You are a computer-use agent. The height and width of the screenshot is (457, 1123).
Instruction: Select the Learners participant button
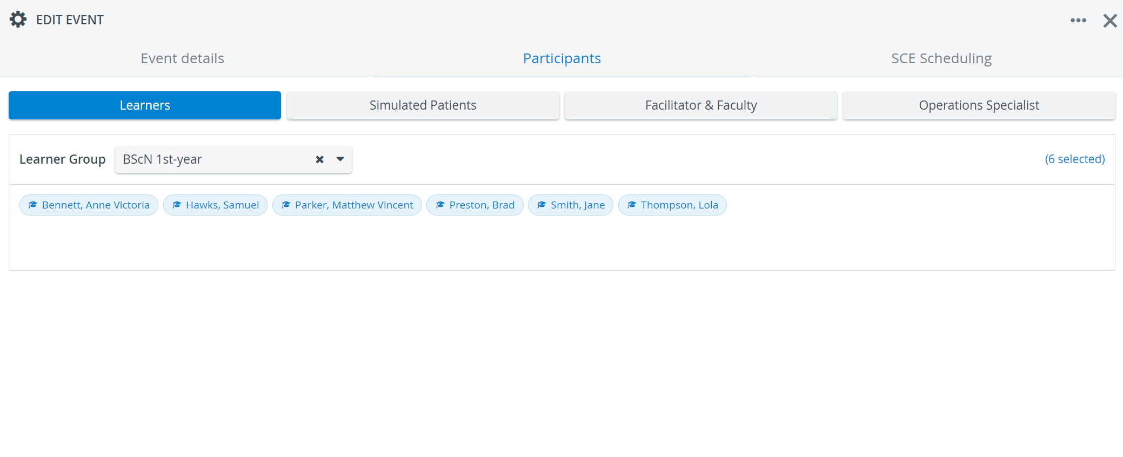pos(145,105)
